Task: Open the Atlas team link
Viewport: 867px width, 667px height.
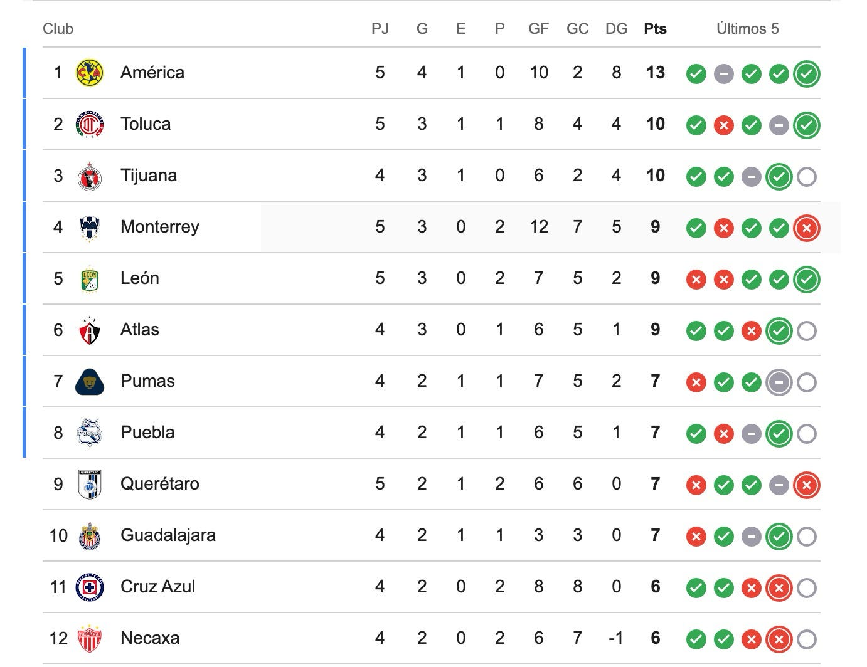Action: click(140, 330)
